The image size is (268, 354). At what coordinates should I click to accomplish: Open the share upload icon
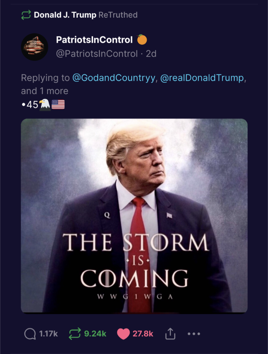point(170,334)
